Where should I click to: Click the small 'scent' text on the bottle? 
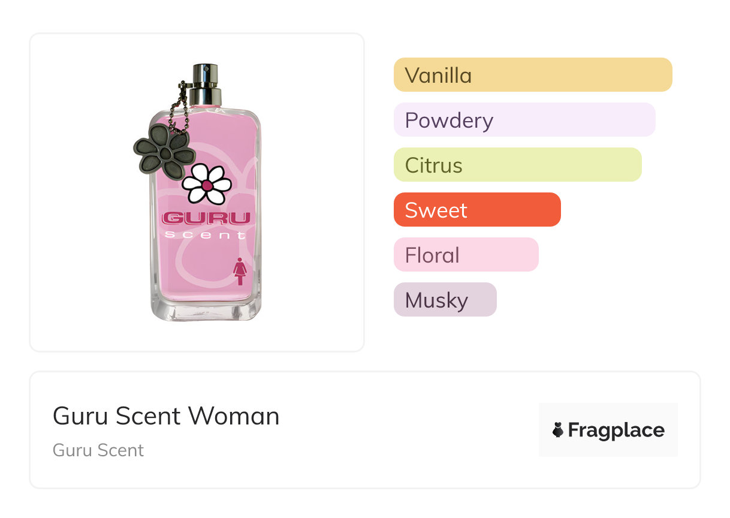pyautogui.click(x=205, y=235)
